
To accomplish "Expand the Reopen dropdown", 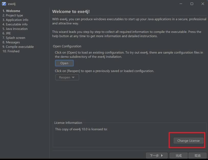I will tap(67, 77).
